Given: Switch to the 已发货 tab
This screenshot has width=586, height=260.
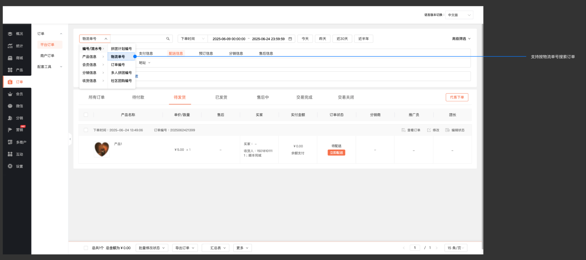Looking at the screenshot, I should tap(221, 97).
